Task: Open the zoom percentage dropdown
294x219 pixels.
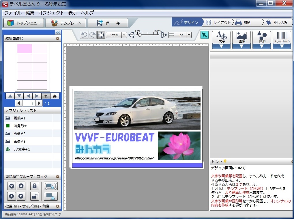Action: (124, 35)
